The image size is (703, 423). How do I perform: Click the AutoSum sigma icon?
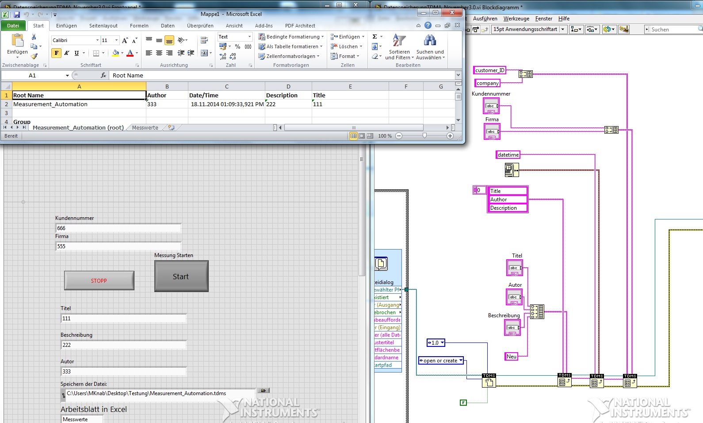tap(375, 37)
